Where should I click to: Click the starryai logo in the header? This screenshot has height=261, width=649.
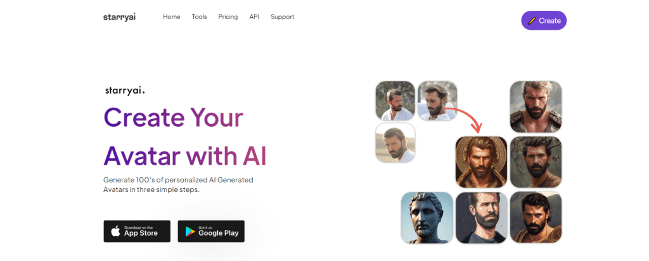pyautogui.click(x=119, y=17)
